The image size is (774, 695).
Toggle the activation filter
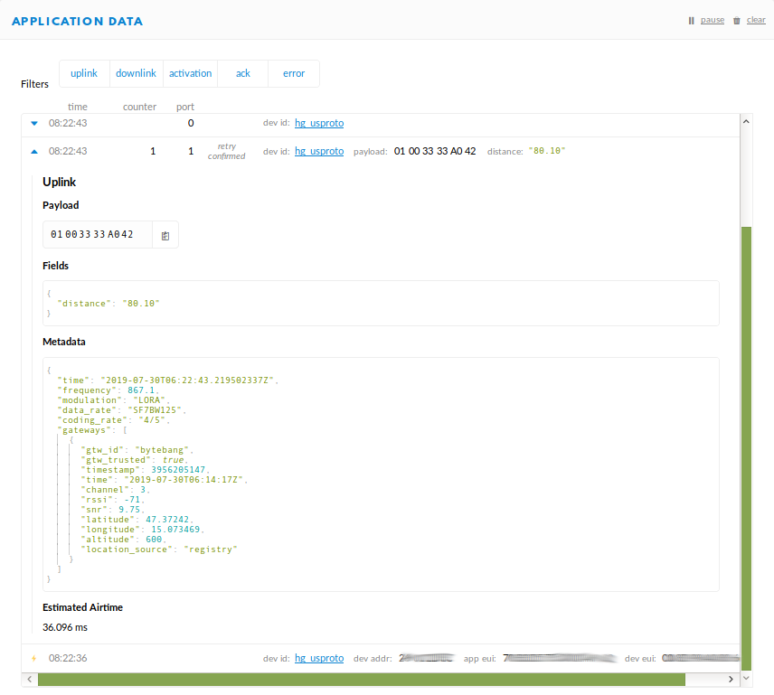(190, 73)
